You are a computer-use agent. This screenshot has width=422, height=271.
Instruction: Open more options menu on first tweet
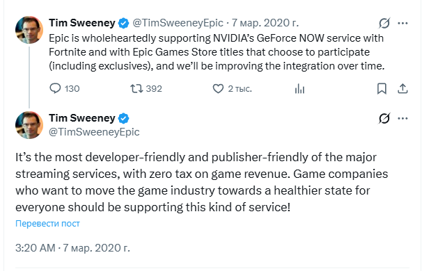[403, 23]
